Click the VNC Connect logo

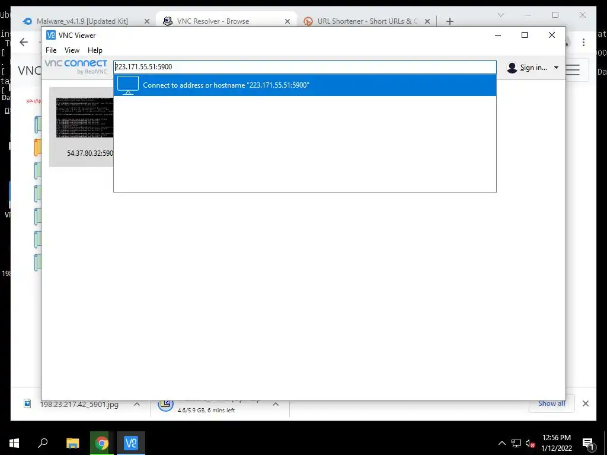[76, 66]
